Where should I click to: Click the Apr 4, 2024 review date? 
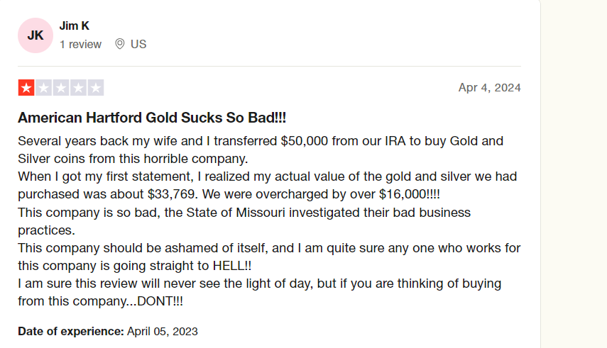(x=490, y=88)
